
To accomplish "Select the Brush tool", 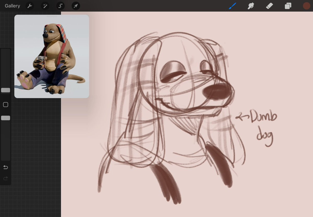I will 232,6.
